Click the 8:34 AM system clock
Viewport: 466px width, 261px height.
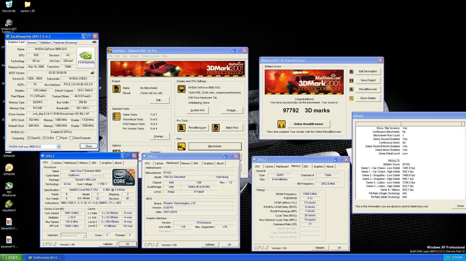[x=457, y=258]
